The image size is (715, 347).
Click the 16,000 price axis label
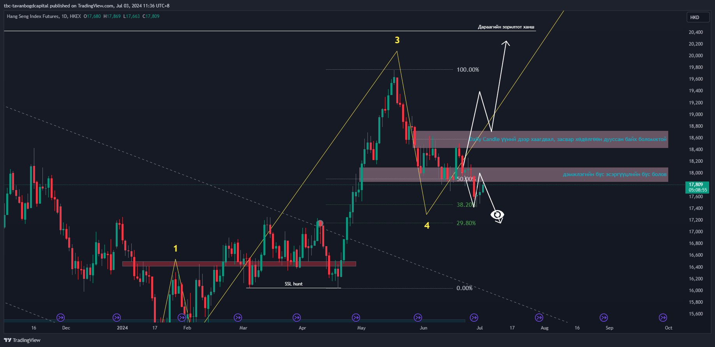pyautogui.click(x=696, y=291)
